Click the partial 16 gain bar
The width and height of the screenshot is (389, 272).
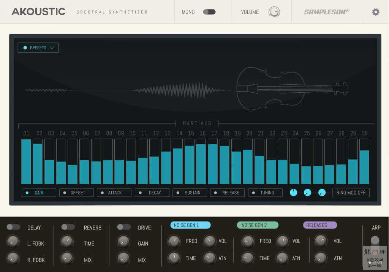pos(201,161)
